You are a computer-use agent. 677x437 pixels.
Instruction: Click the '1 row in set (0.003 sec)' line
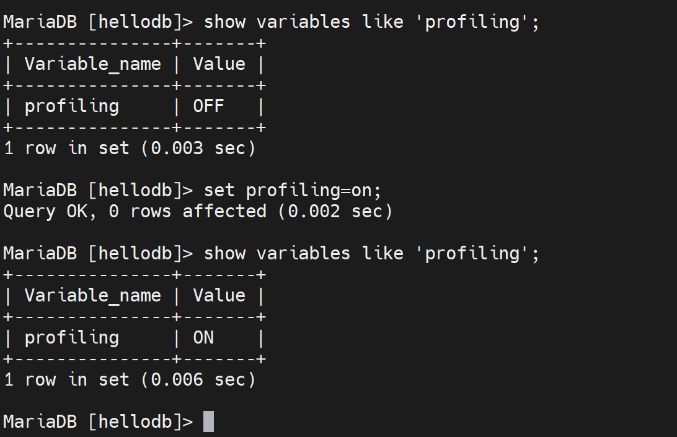point(130,148)
